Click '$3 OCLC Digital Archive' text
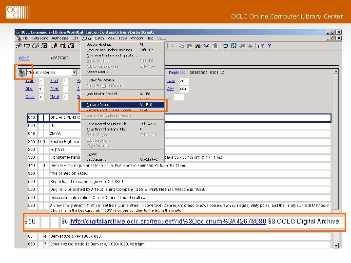The height and width of the screenshot is (263, 351). (304, 222)
